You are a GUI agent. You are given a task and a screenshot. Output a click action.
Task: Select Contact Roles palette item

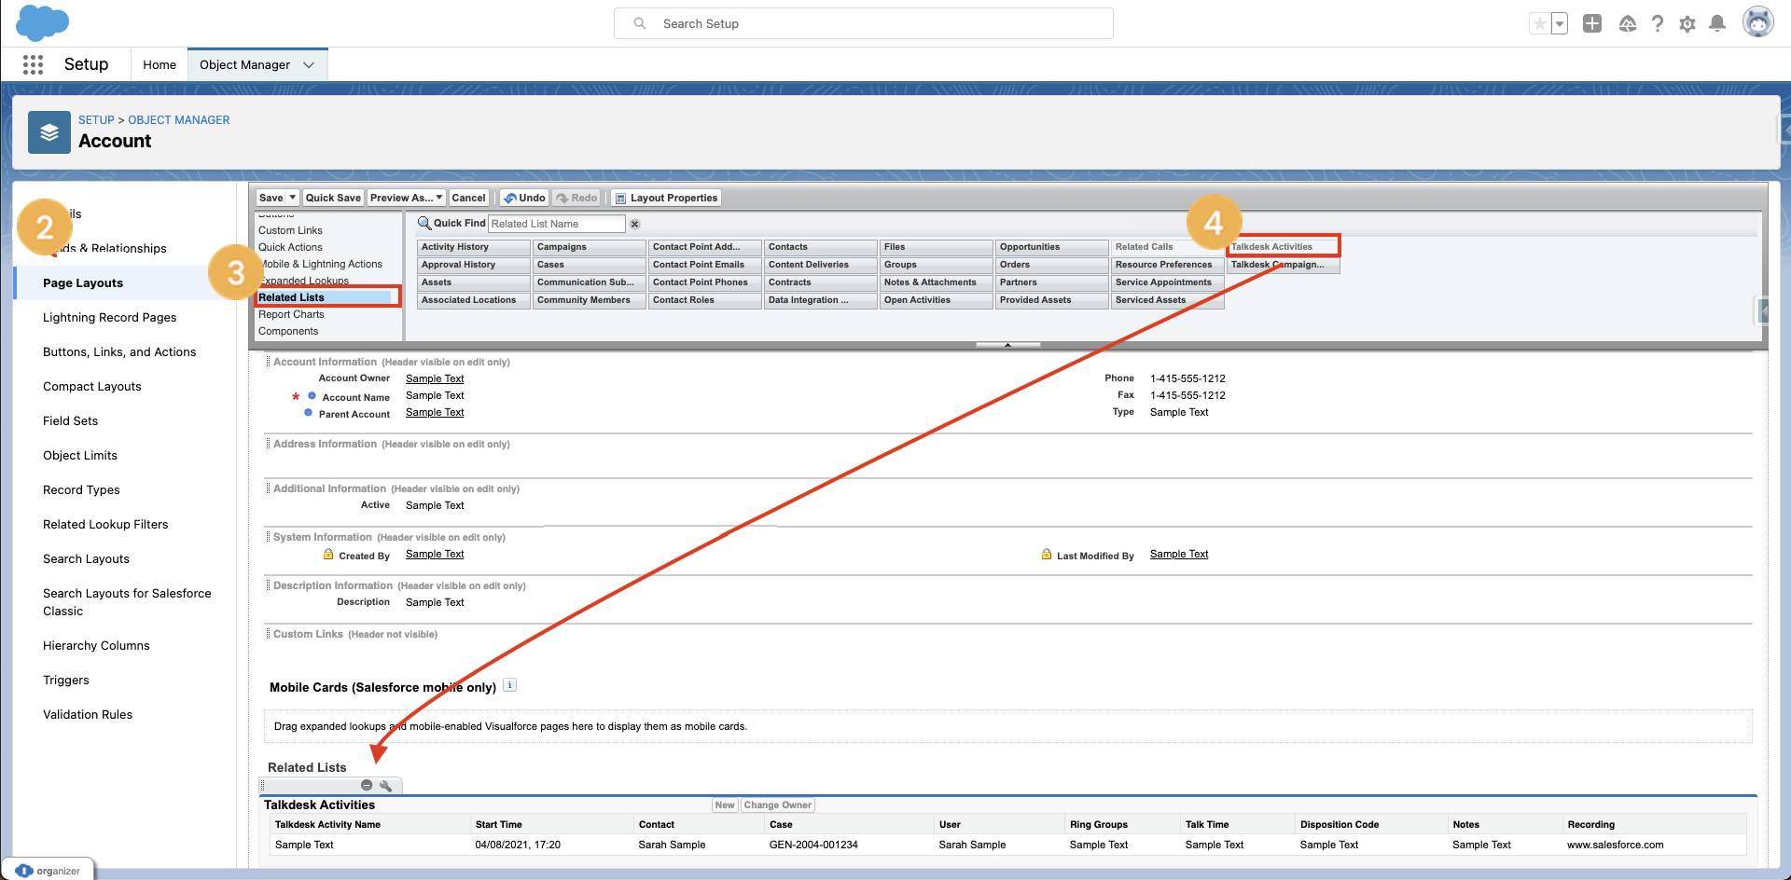[705, 300]
